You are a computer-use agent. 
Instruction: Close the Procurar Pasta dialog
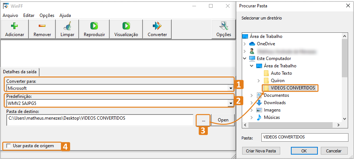[348, 6]
